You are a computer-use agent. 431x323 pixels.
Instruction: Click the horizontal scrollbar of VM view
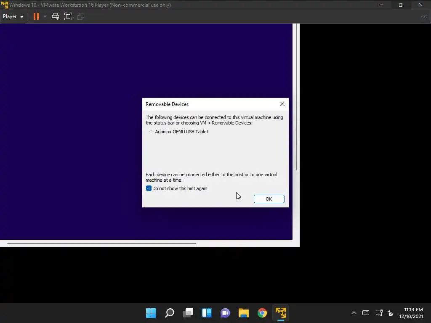[x=102, y=244]
